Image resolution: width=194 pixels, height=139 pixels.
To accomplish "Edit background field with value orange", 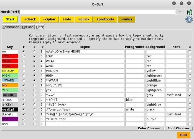I will 155,85.
